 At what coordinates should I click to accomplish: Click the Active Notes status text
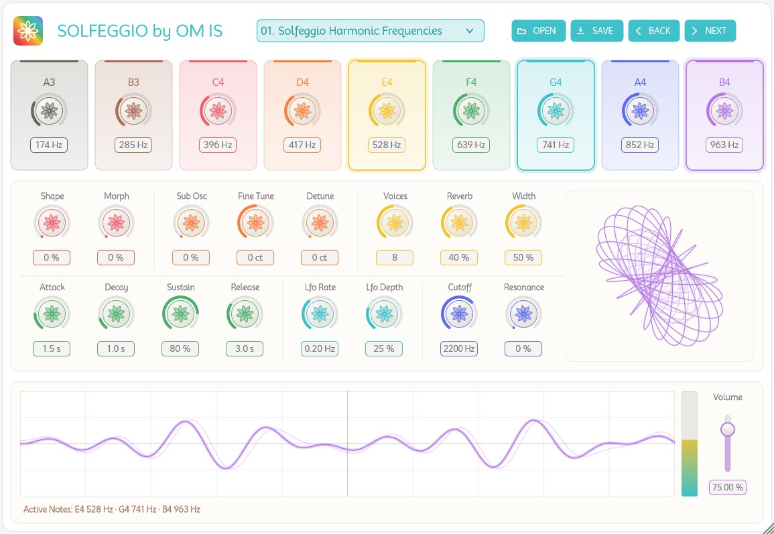pos(112,509)
